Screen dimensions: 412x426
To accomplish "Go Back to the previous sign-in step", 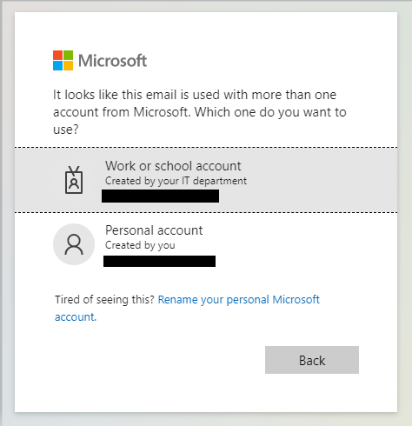I will 312,360.
